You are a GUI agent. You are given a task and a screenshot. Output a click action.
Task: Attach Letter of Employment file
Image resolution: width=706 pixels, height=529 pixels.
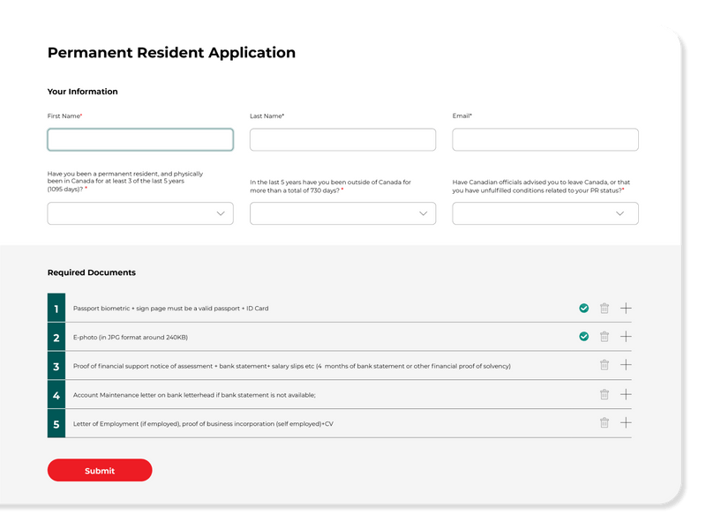626,422
